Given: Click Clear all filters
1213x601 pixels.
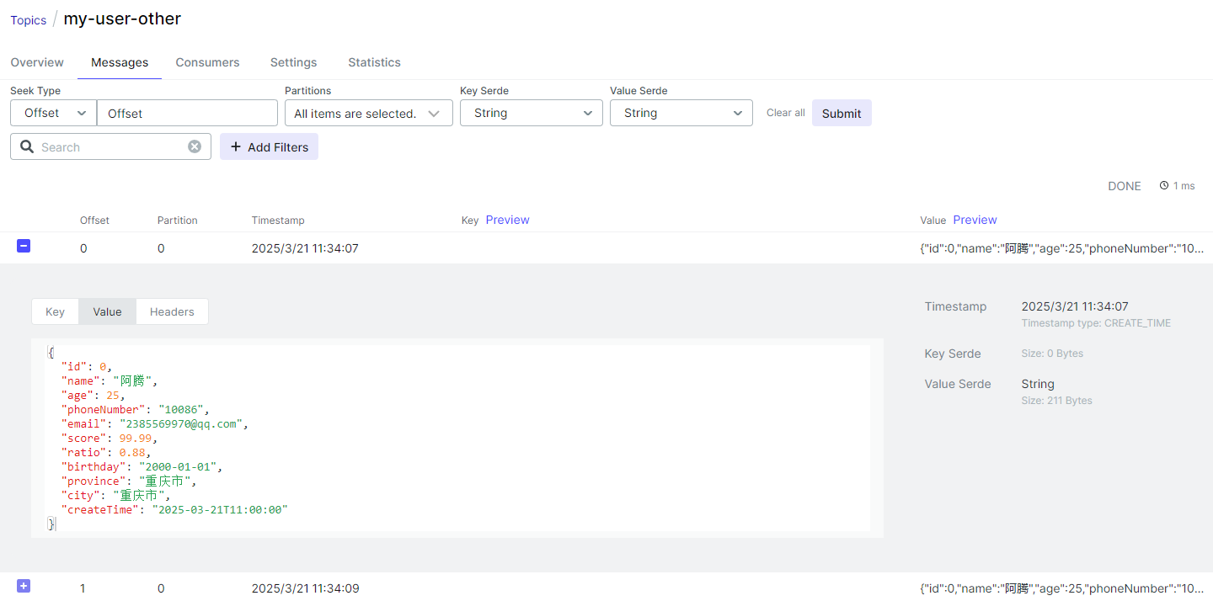Looking at the screenshot, I should click(785, 113).
